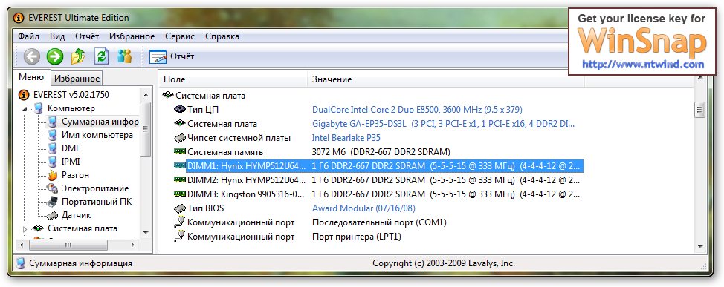The width and height of the screenshot is (724, 287).
Task: Click the Разгон flame icon
Action: point(53,175)
